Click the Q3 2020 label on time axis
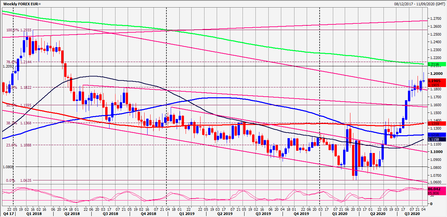Screen dimensions: 447x217 pos(410,214)
